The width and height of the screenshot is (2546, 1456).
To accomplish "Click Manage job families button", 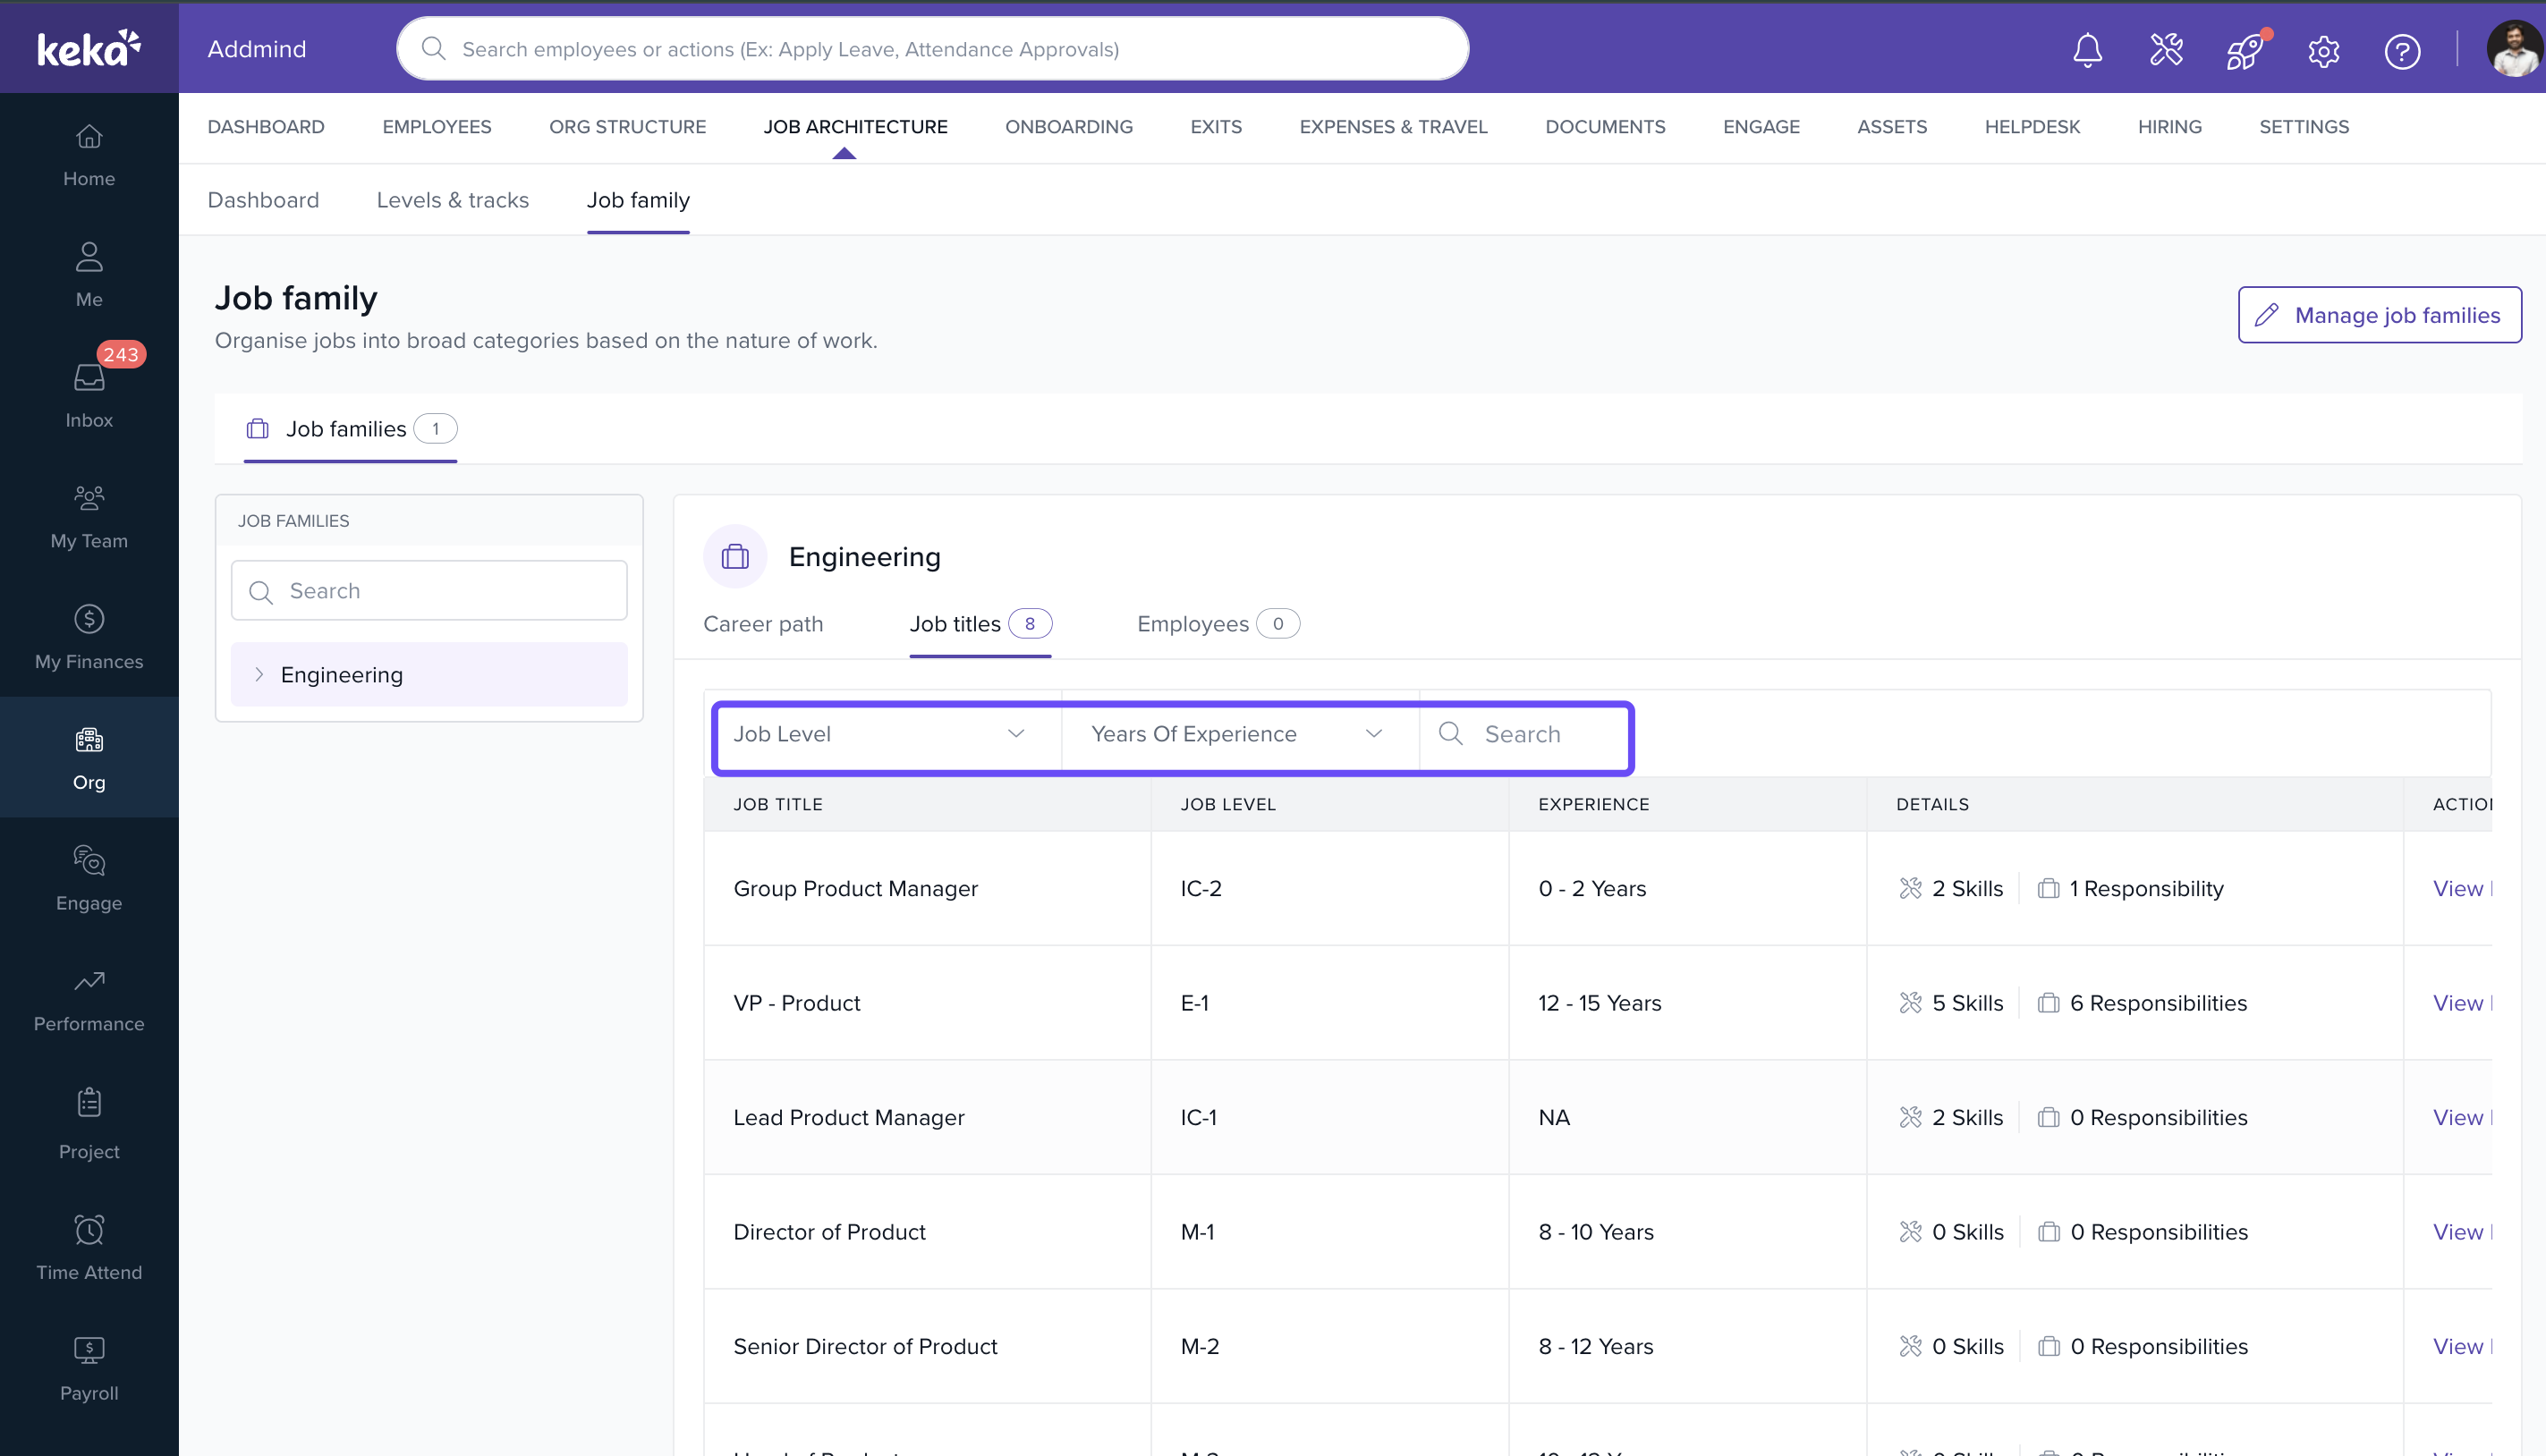I will point(2379,315).
